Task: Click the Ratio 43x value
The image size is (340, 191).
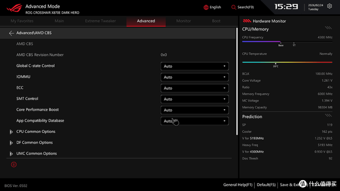Action: pos(330,87)
